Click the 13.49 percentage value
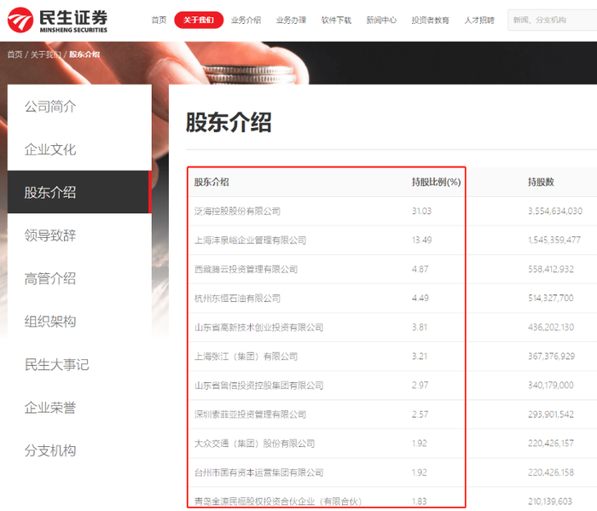The height and width of the screenshot is (511, 597). 422,240
